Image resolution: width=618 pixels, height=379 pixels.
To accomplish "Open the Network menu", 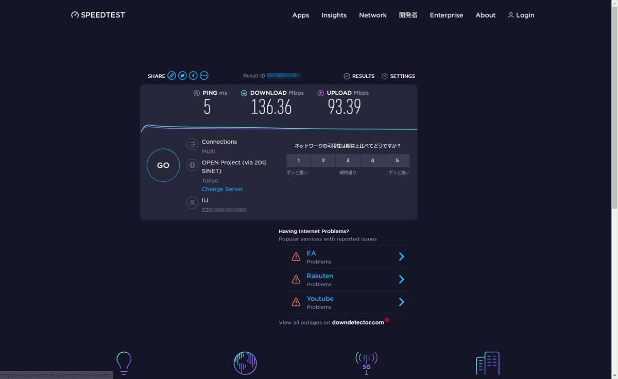I will (373, 15).
